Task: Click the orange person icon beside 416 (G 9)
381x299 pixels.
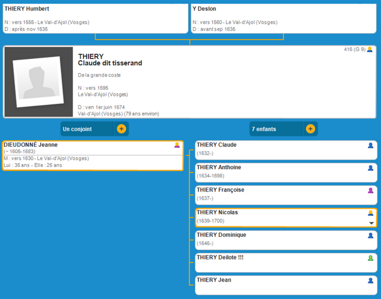Action: click(x=370, y=50)
